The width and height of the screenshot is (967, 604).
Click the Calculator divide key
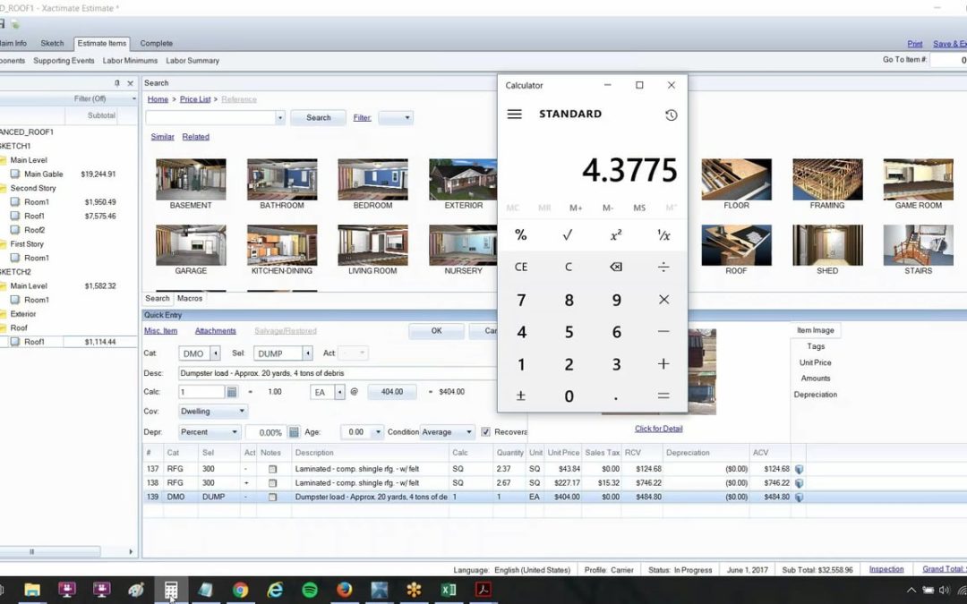(x=663, y=267)
